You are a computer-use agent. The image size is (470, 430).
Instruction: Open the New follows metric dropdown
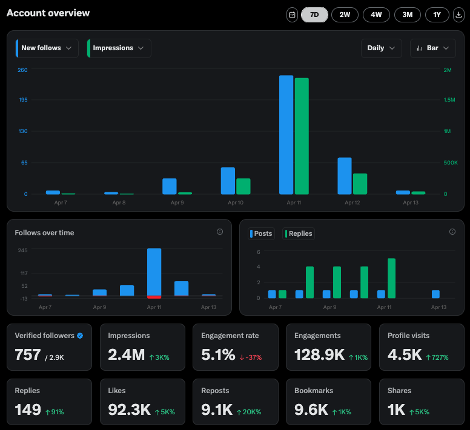(47, 48)
